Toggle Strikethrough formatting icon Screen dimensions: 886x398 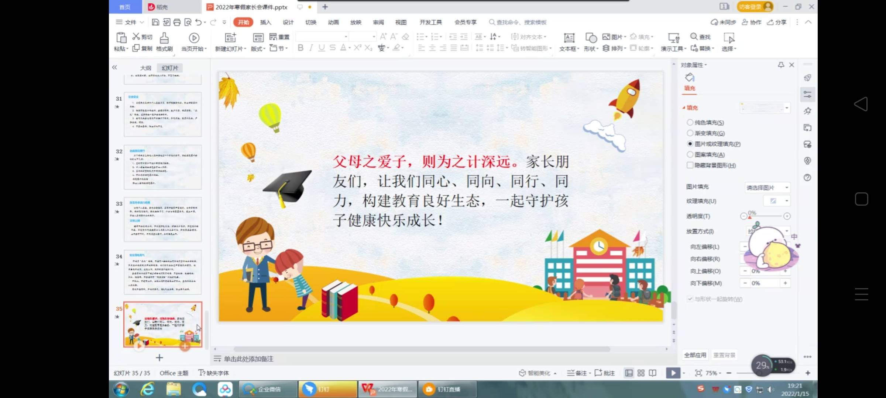coord(333,48)
